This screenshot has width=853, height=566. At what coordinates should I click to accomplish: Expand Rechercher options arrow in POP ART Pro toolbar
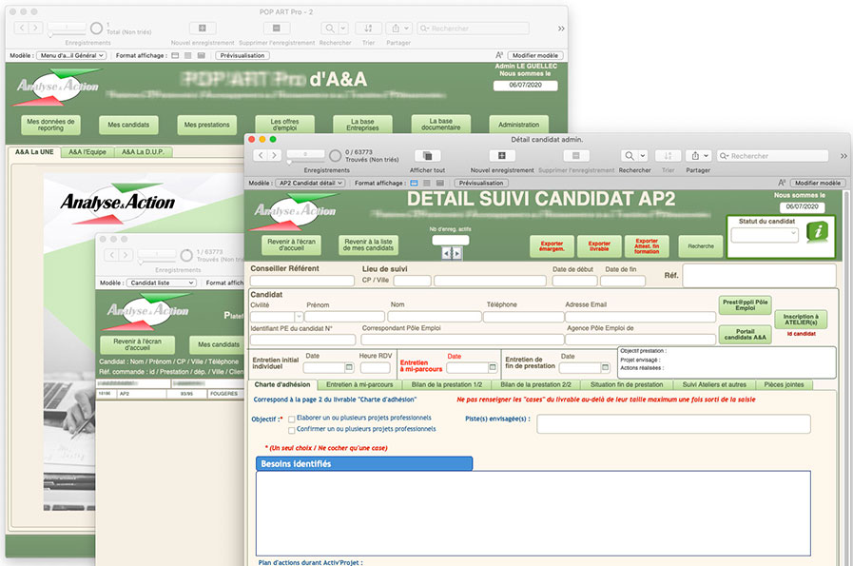[342, 29]
